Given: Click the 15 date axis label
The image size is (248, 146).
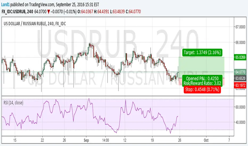Looking at the screenshot, I should coord(15,140).
